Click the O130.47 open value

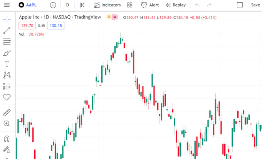coord(131,18)
